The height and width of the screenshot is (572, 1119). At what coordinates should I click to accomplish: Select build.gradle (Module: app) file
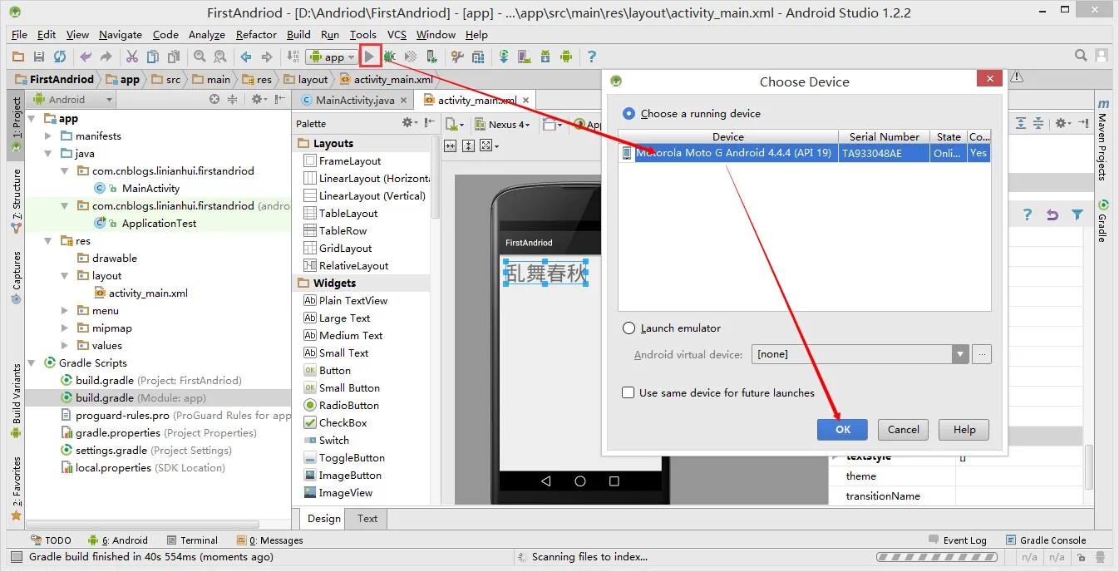click(140, 397)
